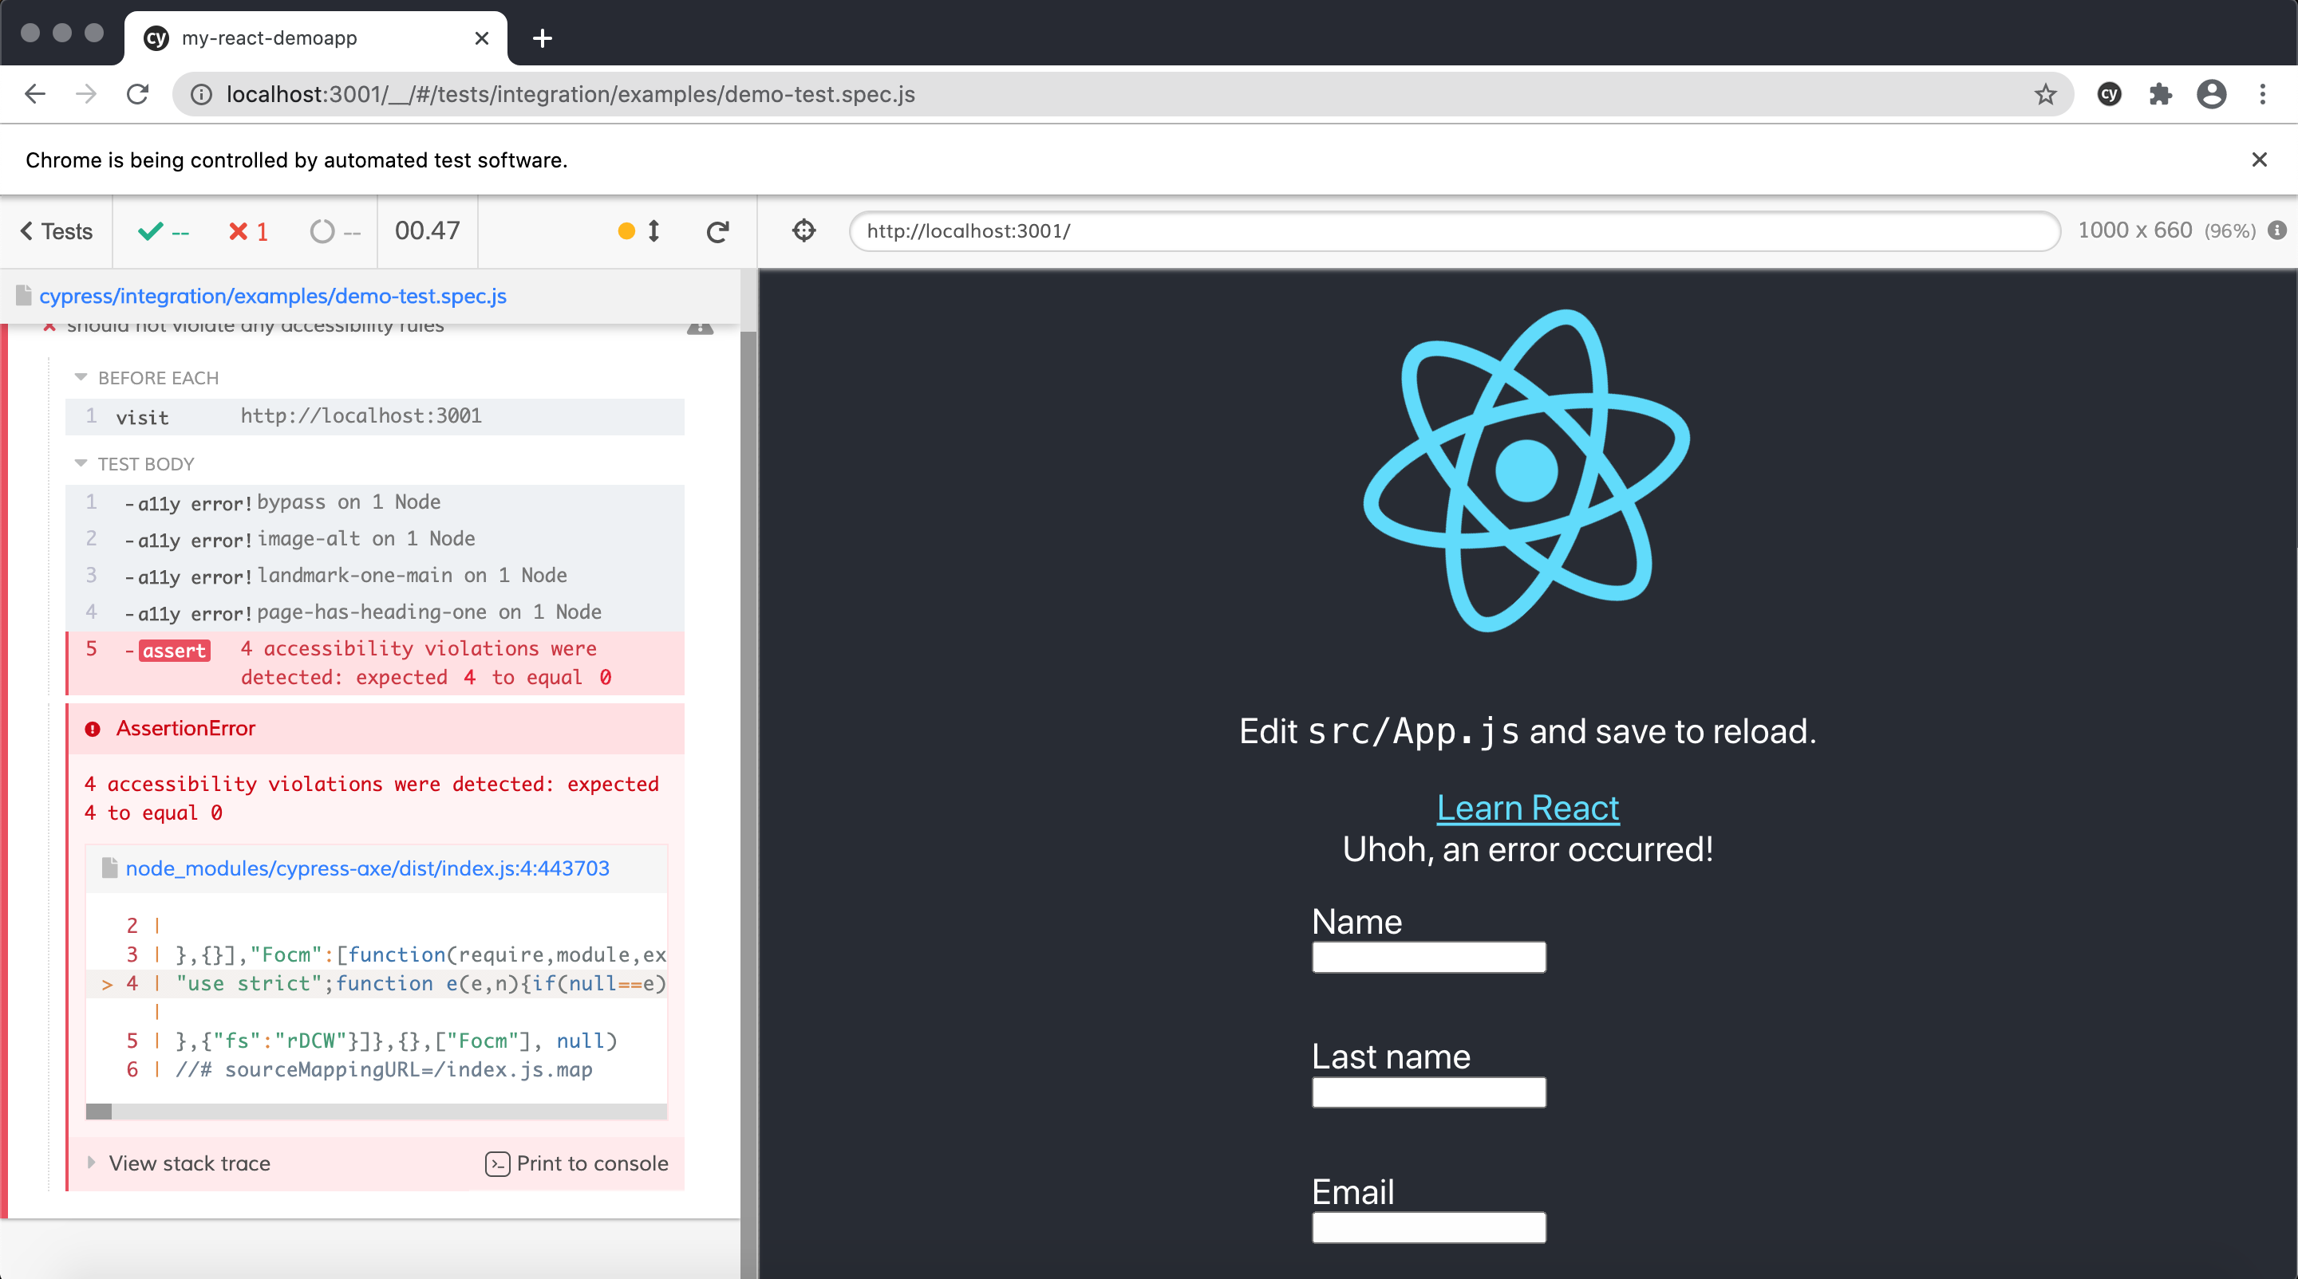Click the 1000 x 660 viewport size
This screenshot has height=1279, width=2298.
click(x=2134, y=230)
